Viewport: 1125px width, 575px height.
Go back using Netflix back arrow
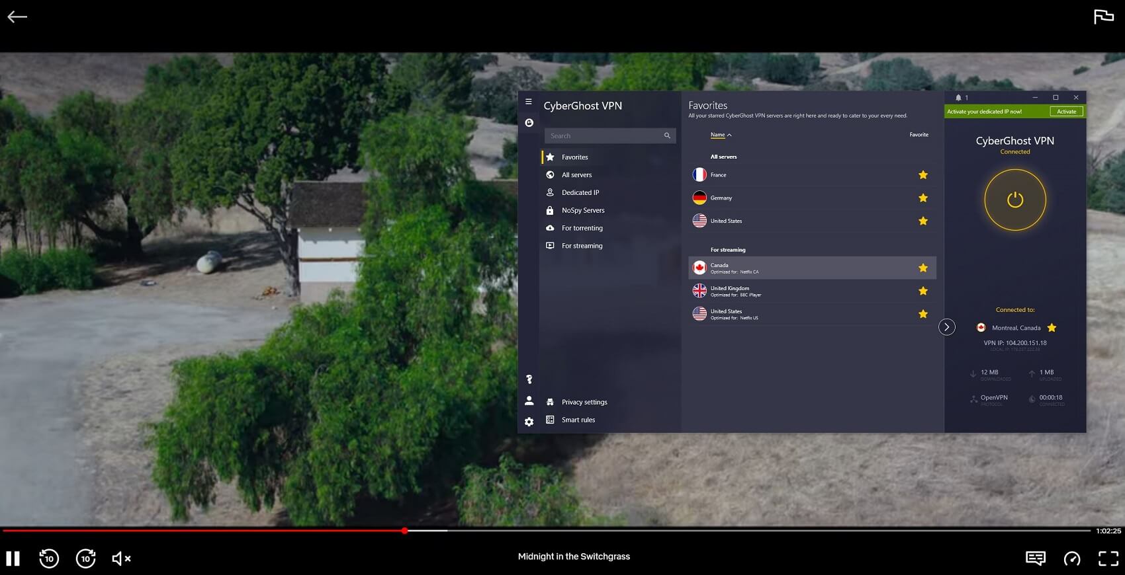click(17, 17)
